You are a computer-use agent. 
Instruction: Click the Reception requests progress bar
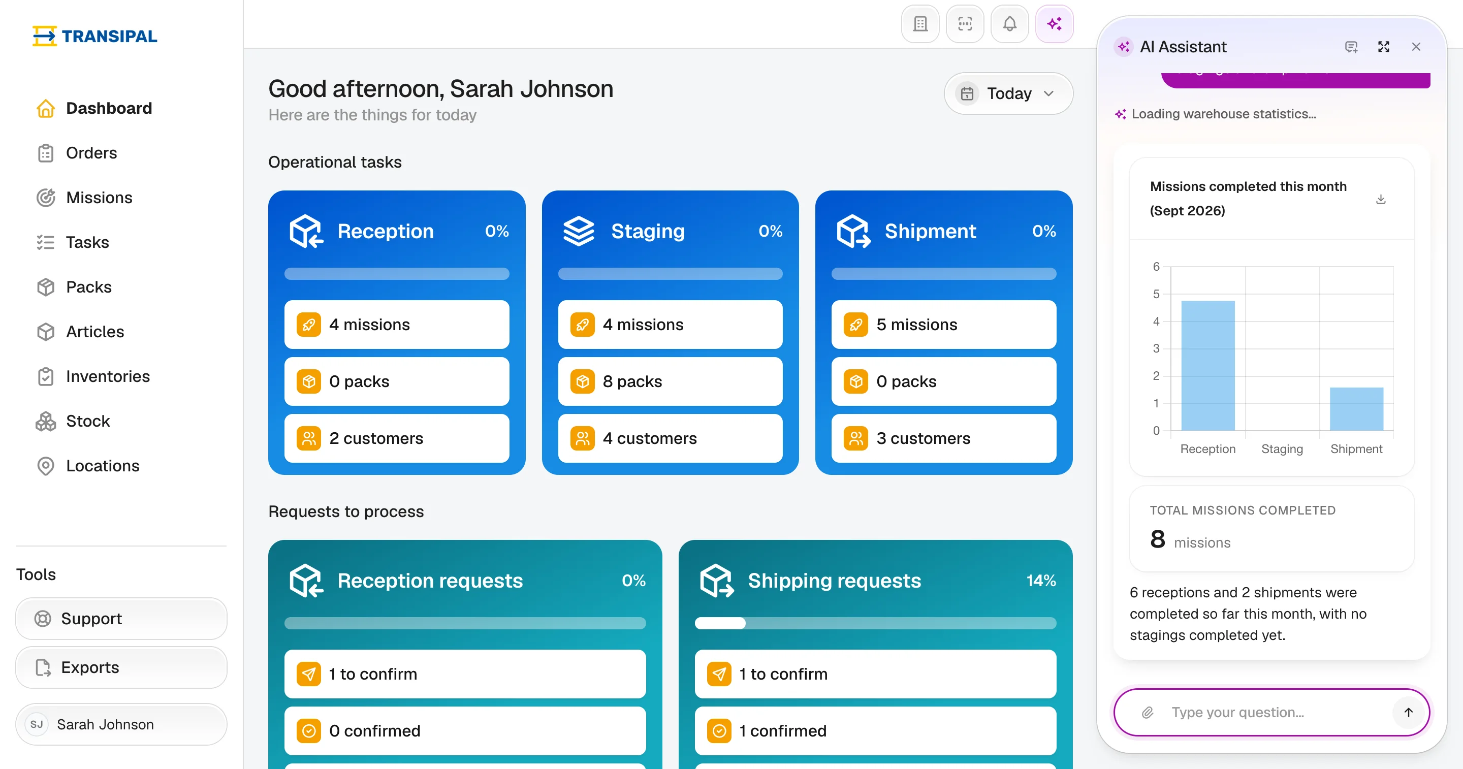click(465, 623)
